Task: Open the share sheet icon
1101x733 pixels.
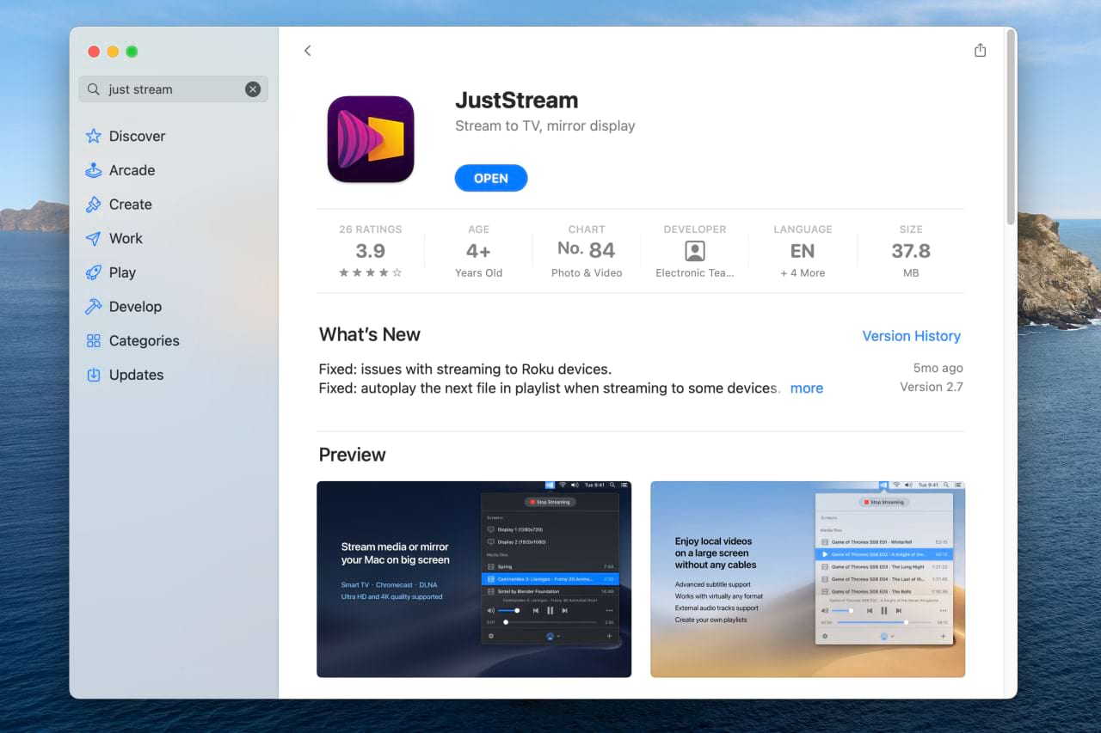Action: coord(980,50)
